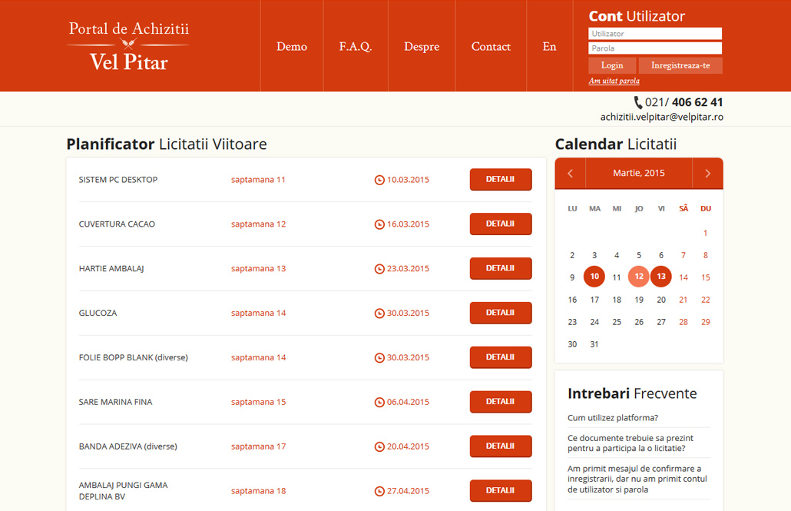This screenshot has height=511, width=791.
Task: Click the Portal de Achizitii Vel Pitar logo
Action: click(128, 46)
